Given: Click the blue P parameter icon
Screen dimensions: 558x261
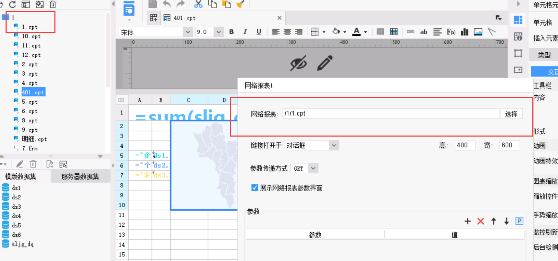Looking at the screenshot, I should tap(519, 221).
